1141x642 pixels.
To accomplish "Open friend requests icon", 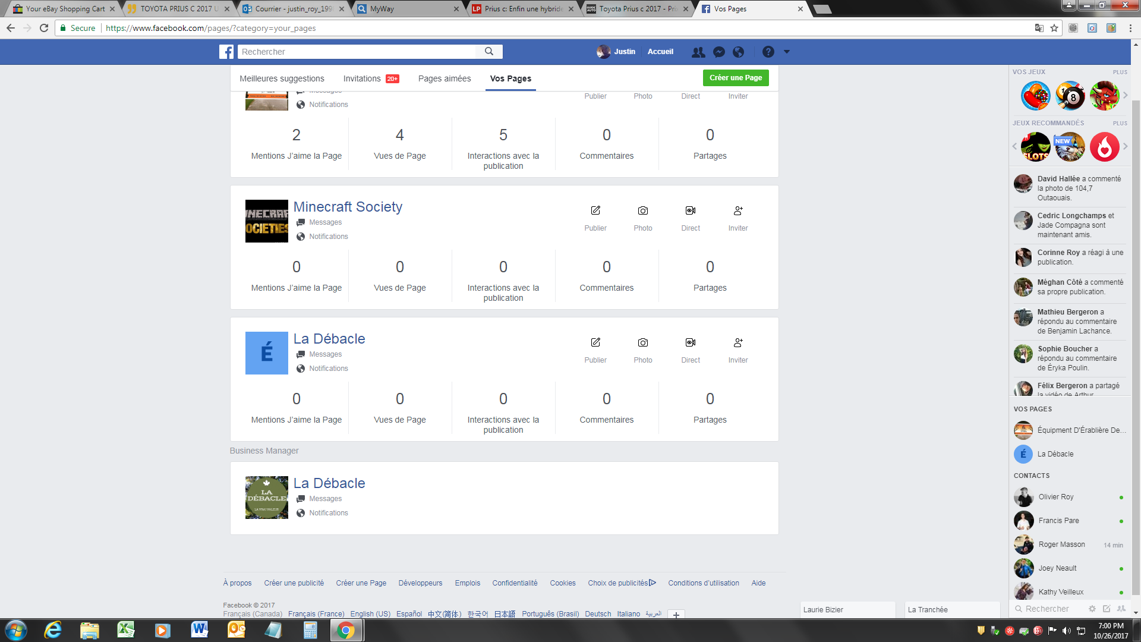I will coord(698,52).
